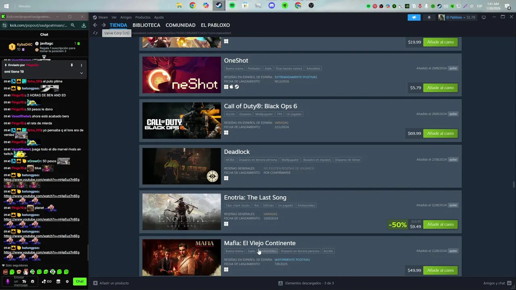Open the Amigos menu
Screen dimensions: 516x290
(x=126, y=17)
